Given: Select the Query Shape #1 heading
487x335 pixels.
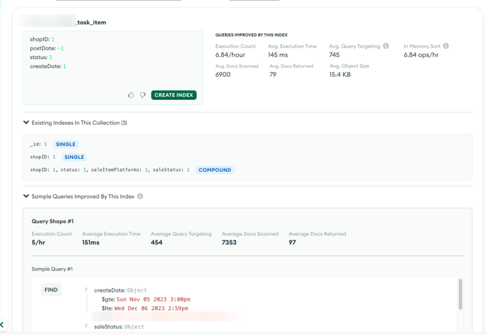Looking at the screenshot, I should [52, 221].
